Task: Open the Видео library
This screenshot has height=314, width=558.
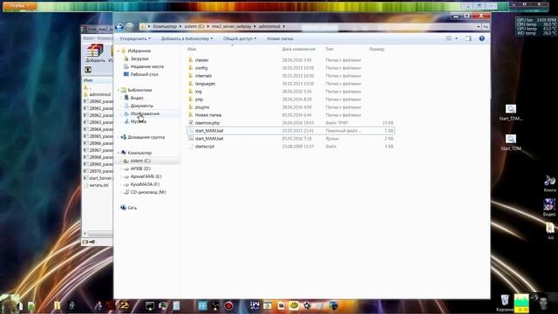Action: (137, 98)
